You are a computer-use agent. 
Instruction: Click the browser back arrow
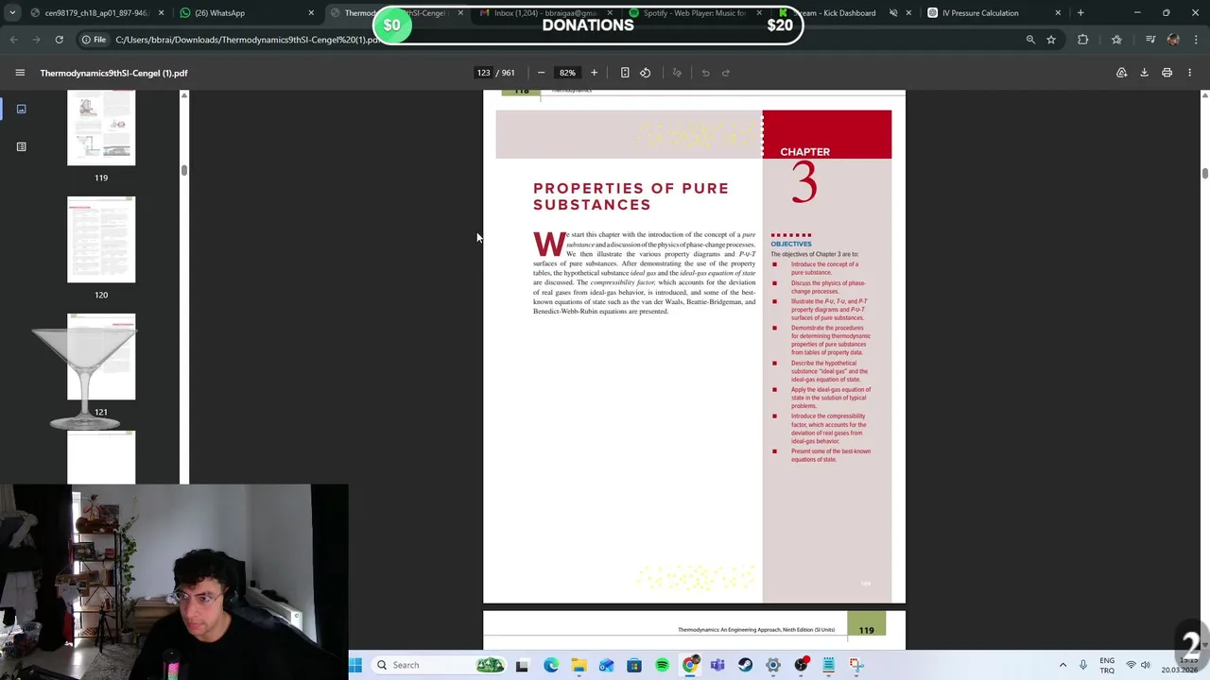pos(13,40)
